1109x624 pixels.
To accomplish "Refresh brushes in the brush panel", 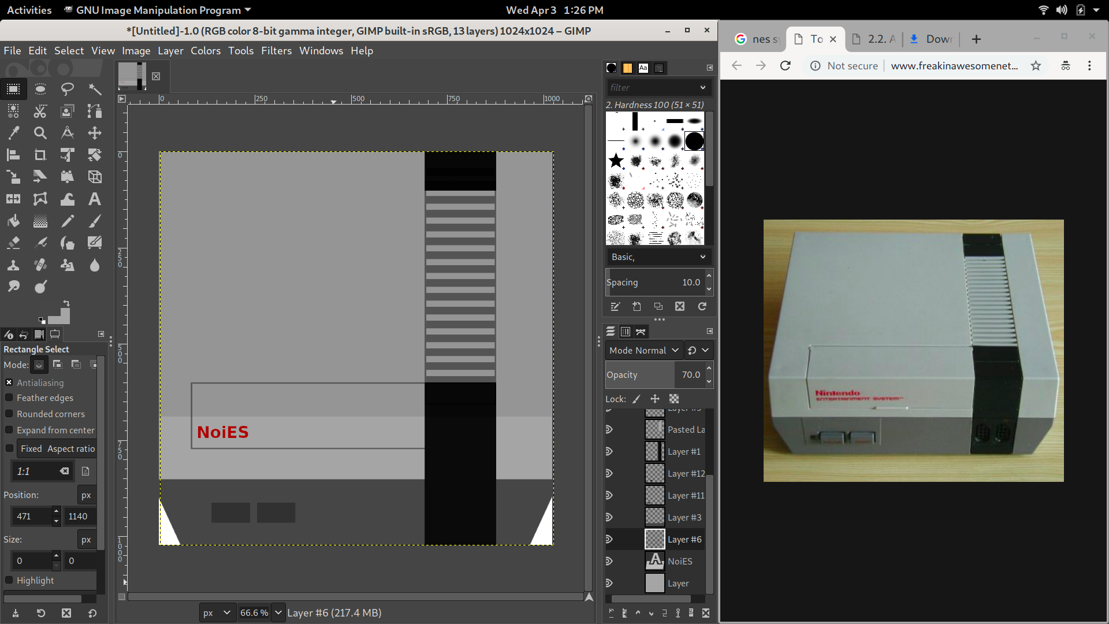I will coord(702,307).
